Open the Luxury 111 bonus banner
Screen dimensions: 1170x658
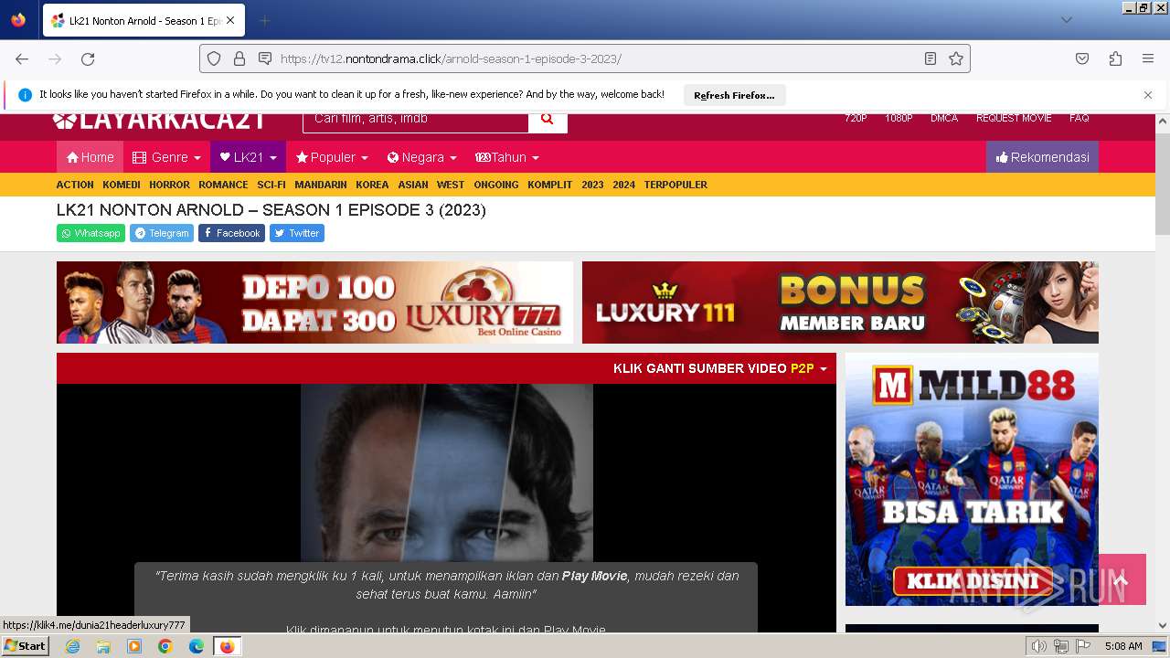point(840,302)
